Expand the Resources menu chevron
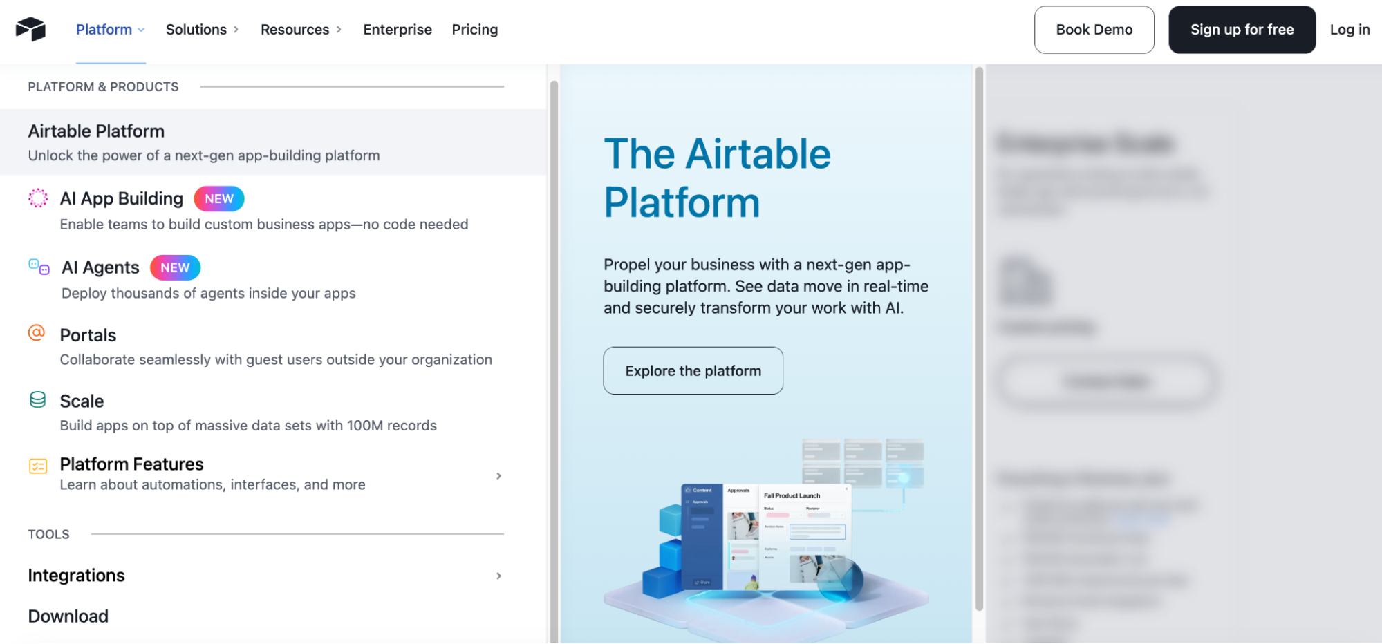The image size is (1382, 644). click(338, 30)
